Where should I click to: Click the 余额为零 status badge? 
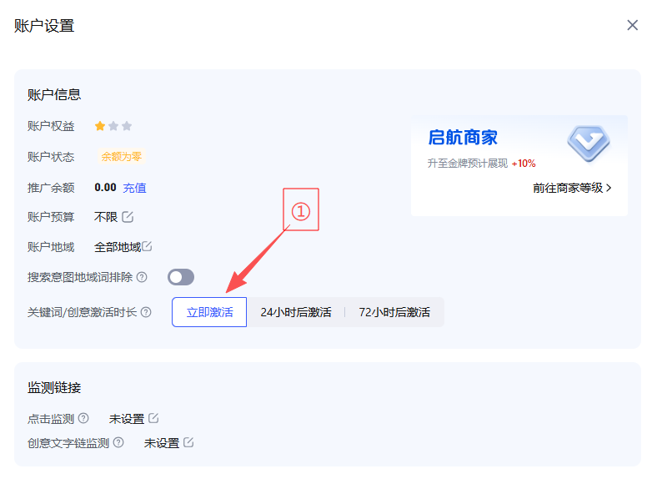pyautogui.click(x=121, y=156)
